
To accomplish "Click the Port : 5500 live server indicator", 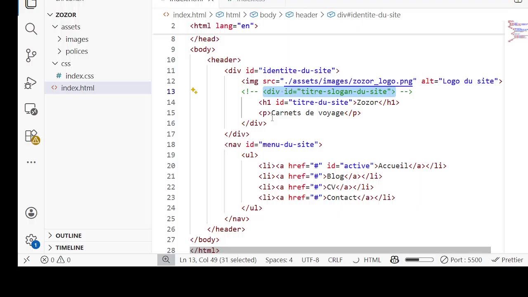I will [461, 260].
